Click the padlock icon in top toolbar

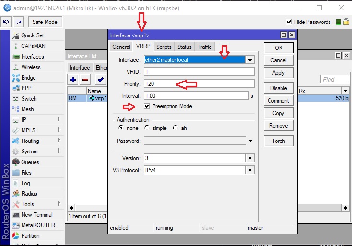(x=346, y=22)
